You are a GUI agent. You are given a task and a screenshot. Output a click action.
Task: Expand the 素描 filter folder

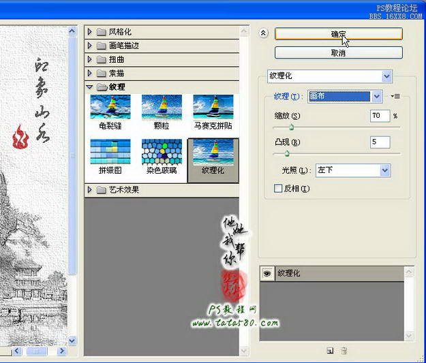pyautogui.click(x=89, y=73)
